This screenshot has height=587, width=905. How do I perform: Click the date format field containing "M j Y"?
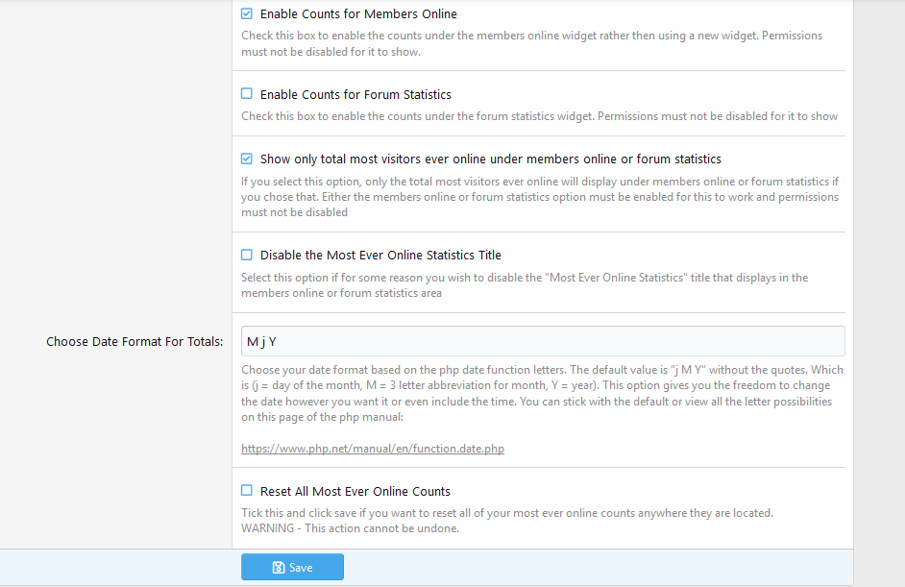coord(543,341)
